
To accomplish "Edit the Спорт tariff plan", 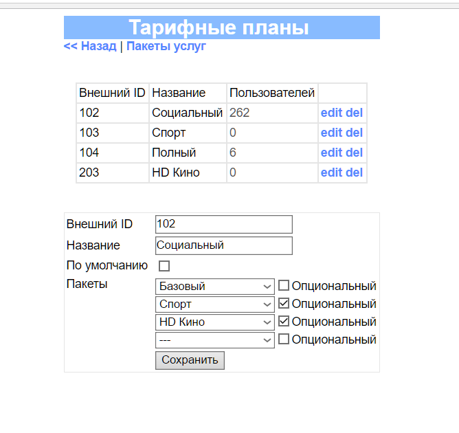I will click(x=331, y=133).
